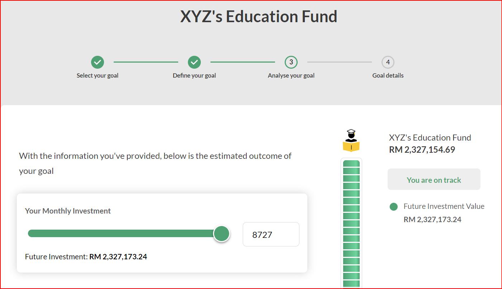This screenshot has height=289, width=502.
Task: Click the large XYZ's Education Fund page title
Action: pos(259,16)
